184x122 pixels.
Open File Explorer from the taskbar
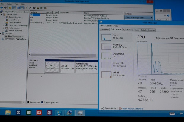point(8,113)
